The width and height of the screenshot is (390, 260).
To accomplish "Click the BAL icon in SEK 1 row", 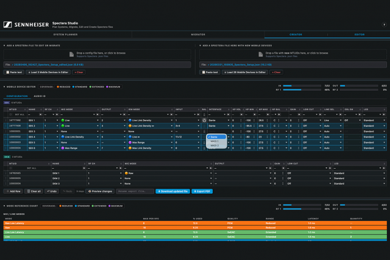I will 204,121.
